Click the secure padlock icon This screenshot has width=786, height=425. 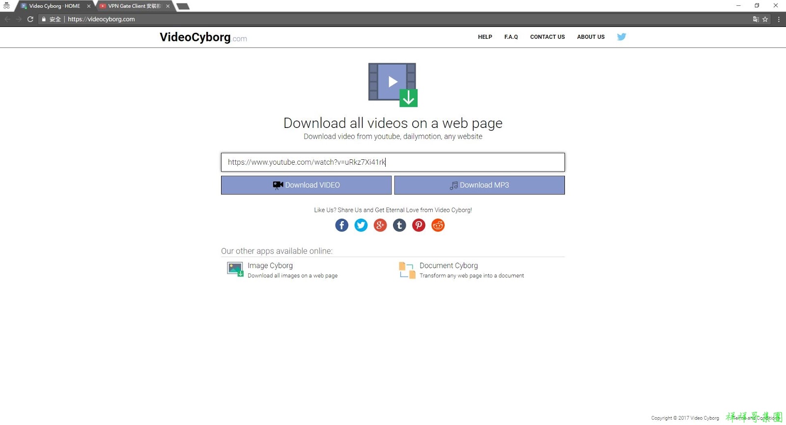[x=44, y=19]
